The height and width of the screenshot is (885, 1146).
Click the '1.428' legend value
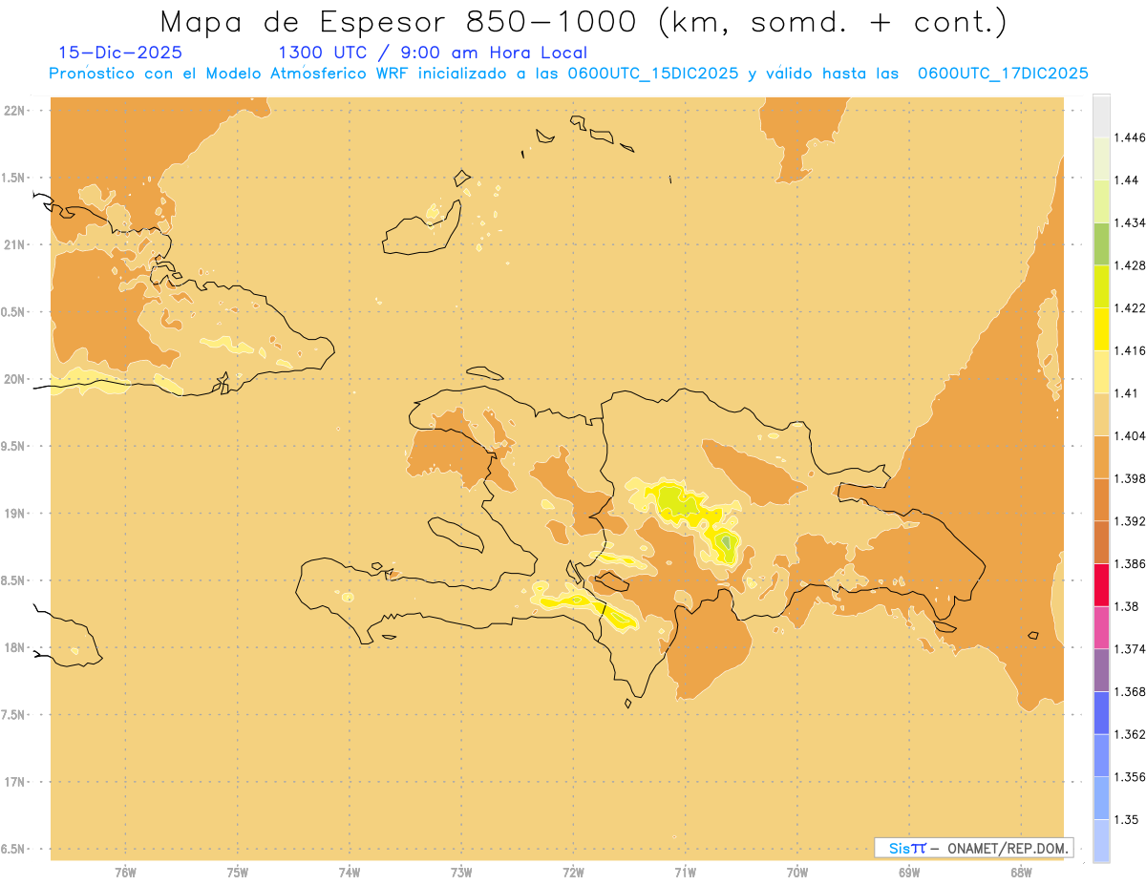[1131, 265]
